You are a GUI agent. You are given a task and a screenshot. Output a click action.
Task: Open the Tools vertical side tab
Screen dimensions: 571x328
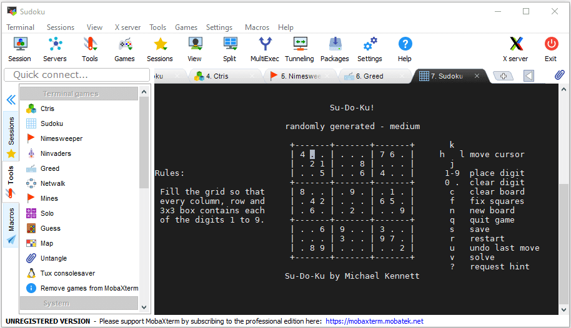coord(11,181)
